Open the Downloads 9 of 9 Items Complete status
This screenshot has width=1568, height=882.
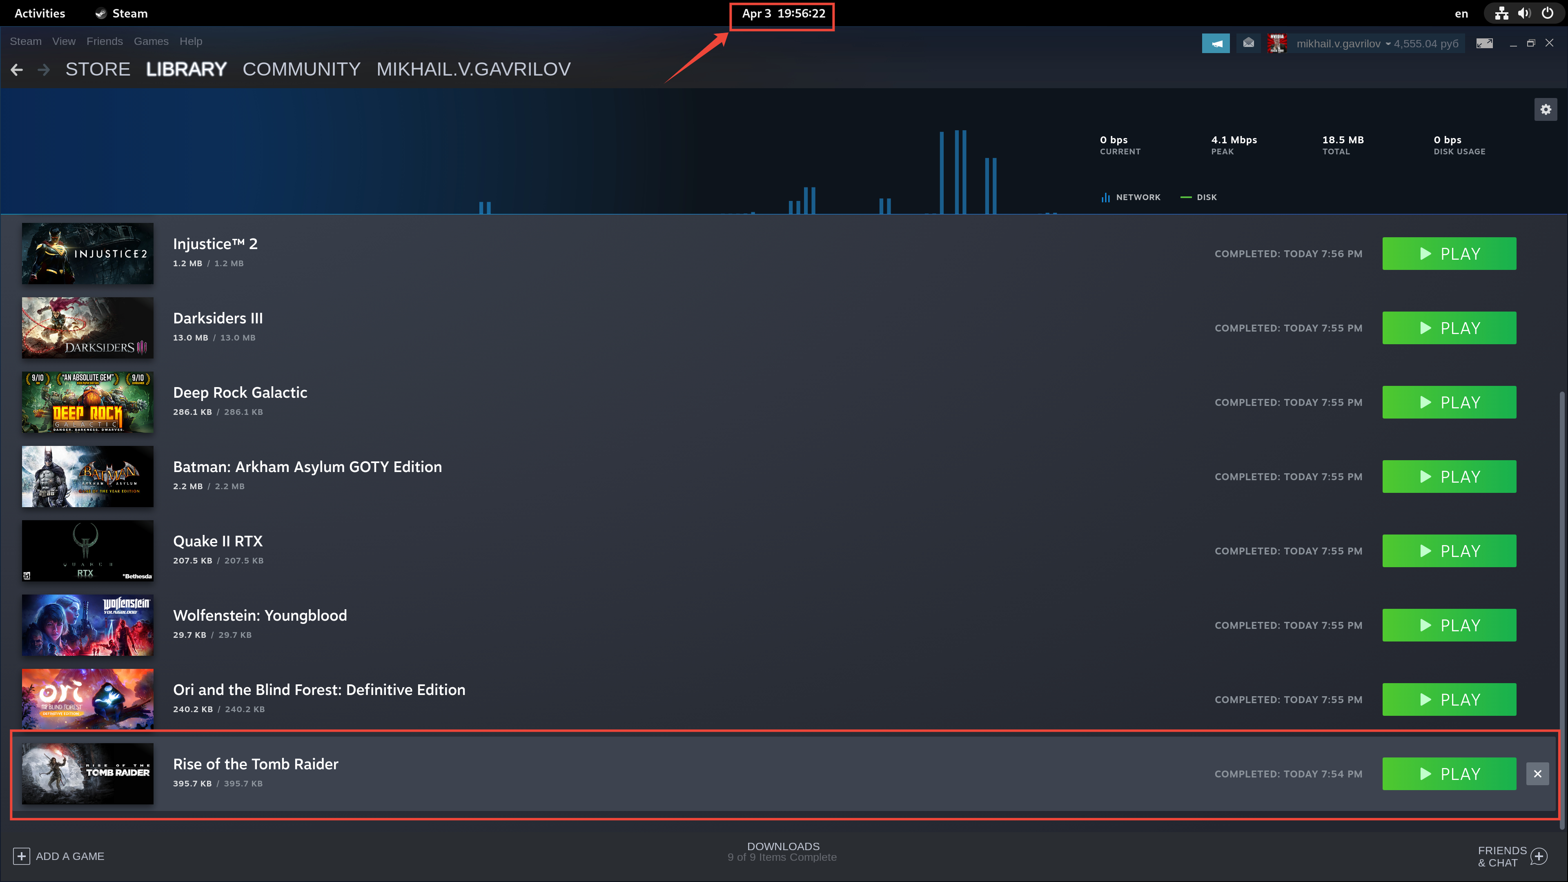pyautogui.click(x=783, y=851)
